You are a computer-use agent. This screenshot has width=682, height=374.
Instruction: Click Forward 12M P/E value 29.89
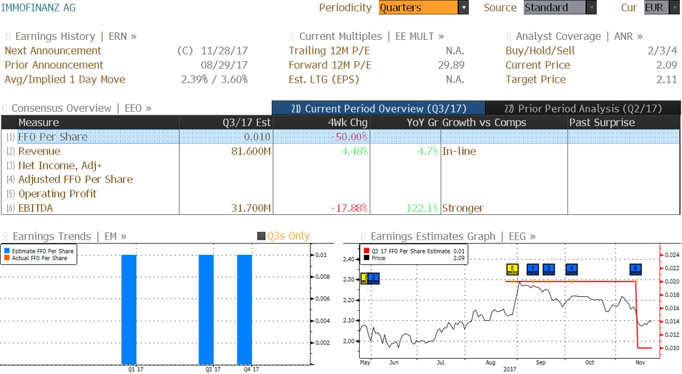[x=451, y=65]
